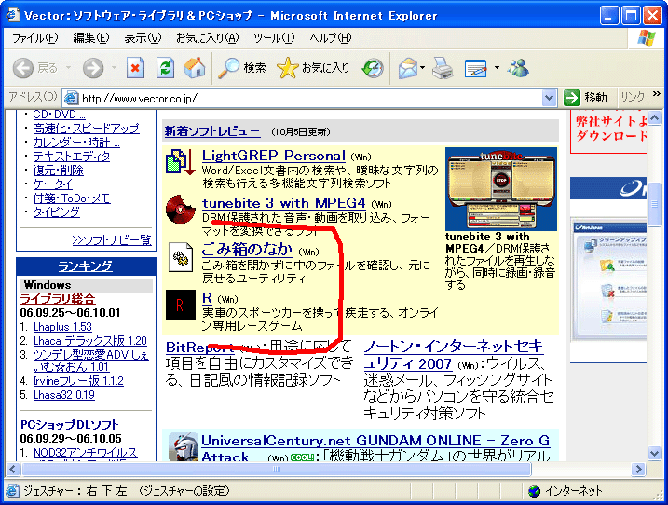Open ノートン・インターネットセキュリティ 2007 link
The width and height of the screenshot is (668, 505).
point(453,355)
